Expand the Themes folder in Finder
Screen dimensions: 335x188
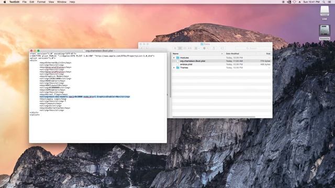click(174, 67)
